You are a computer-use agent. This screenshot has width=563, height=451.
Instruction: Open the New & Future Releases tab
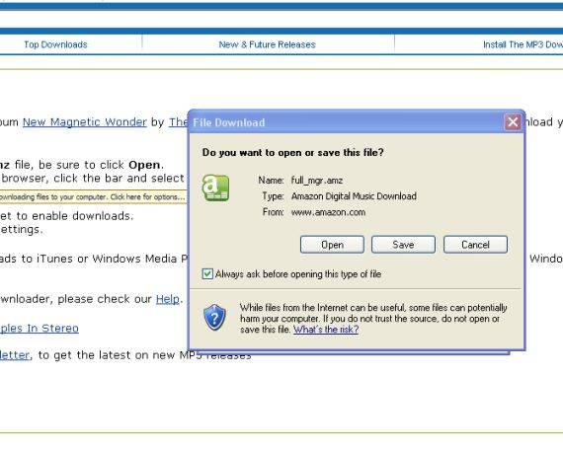(267, 44)
